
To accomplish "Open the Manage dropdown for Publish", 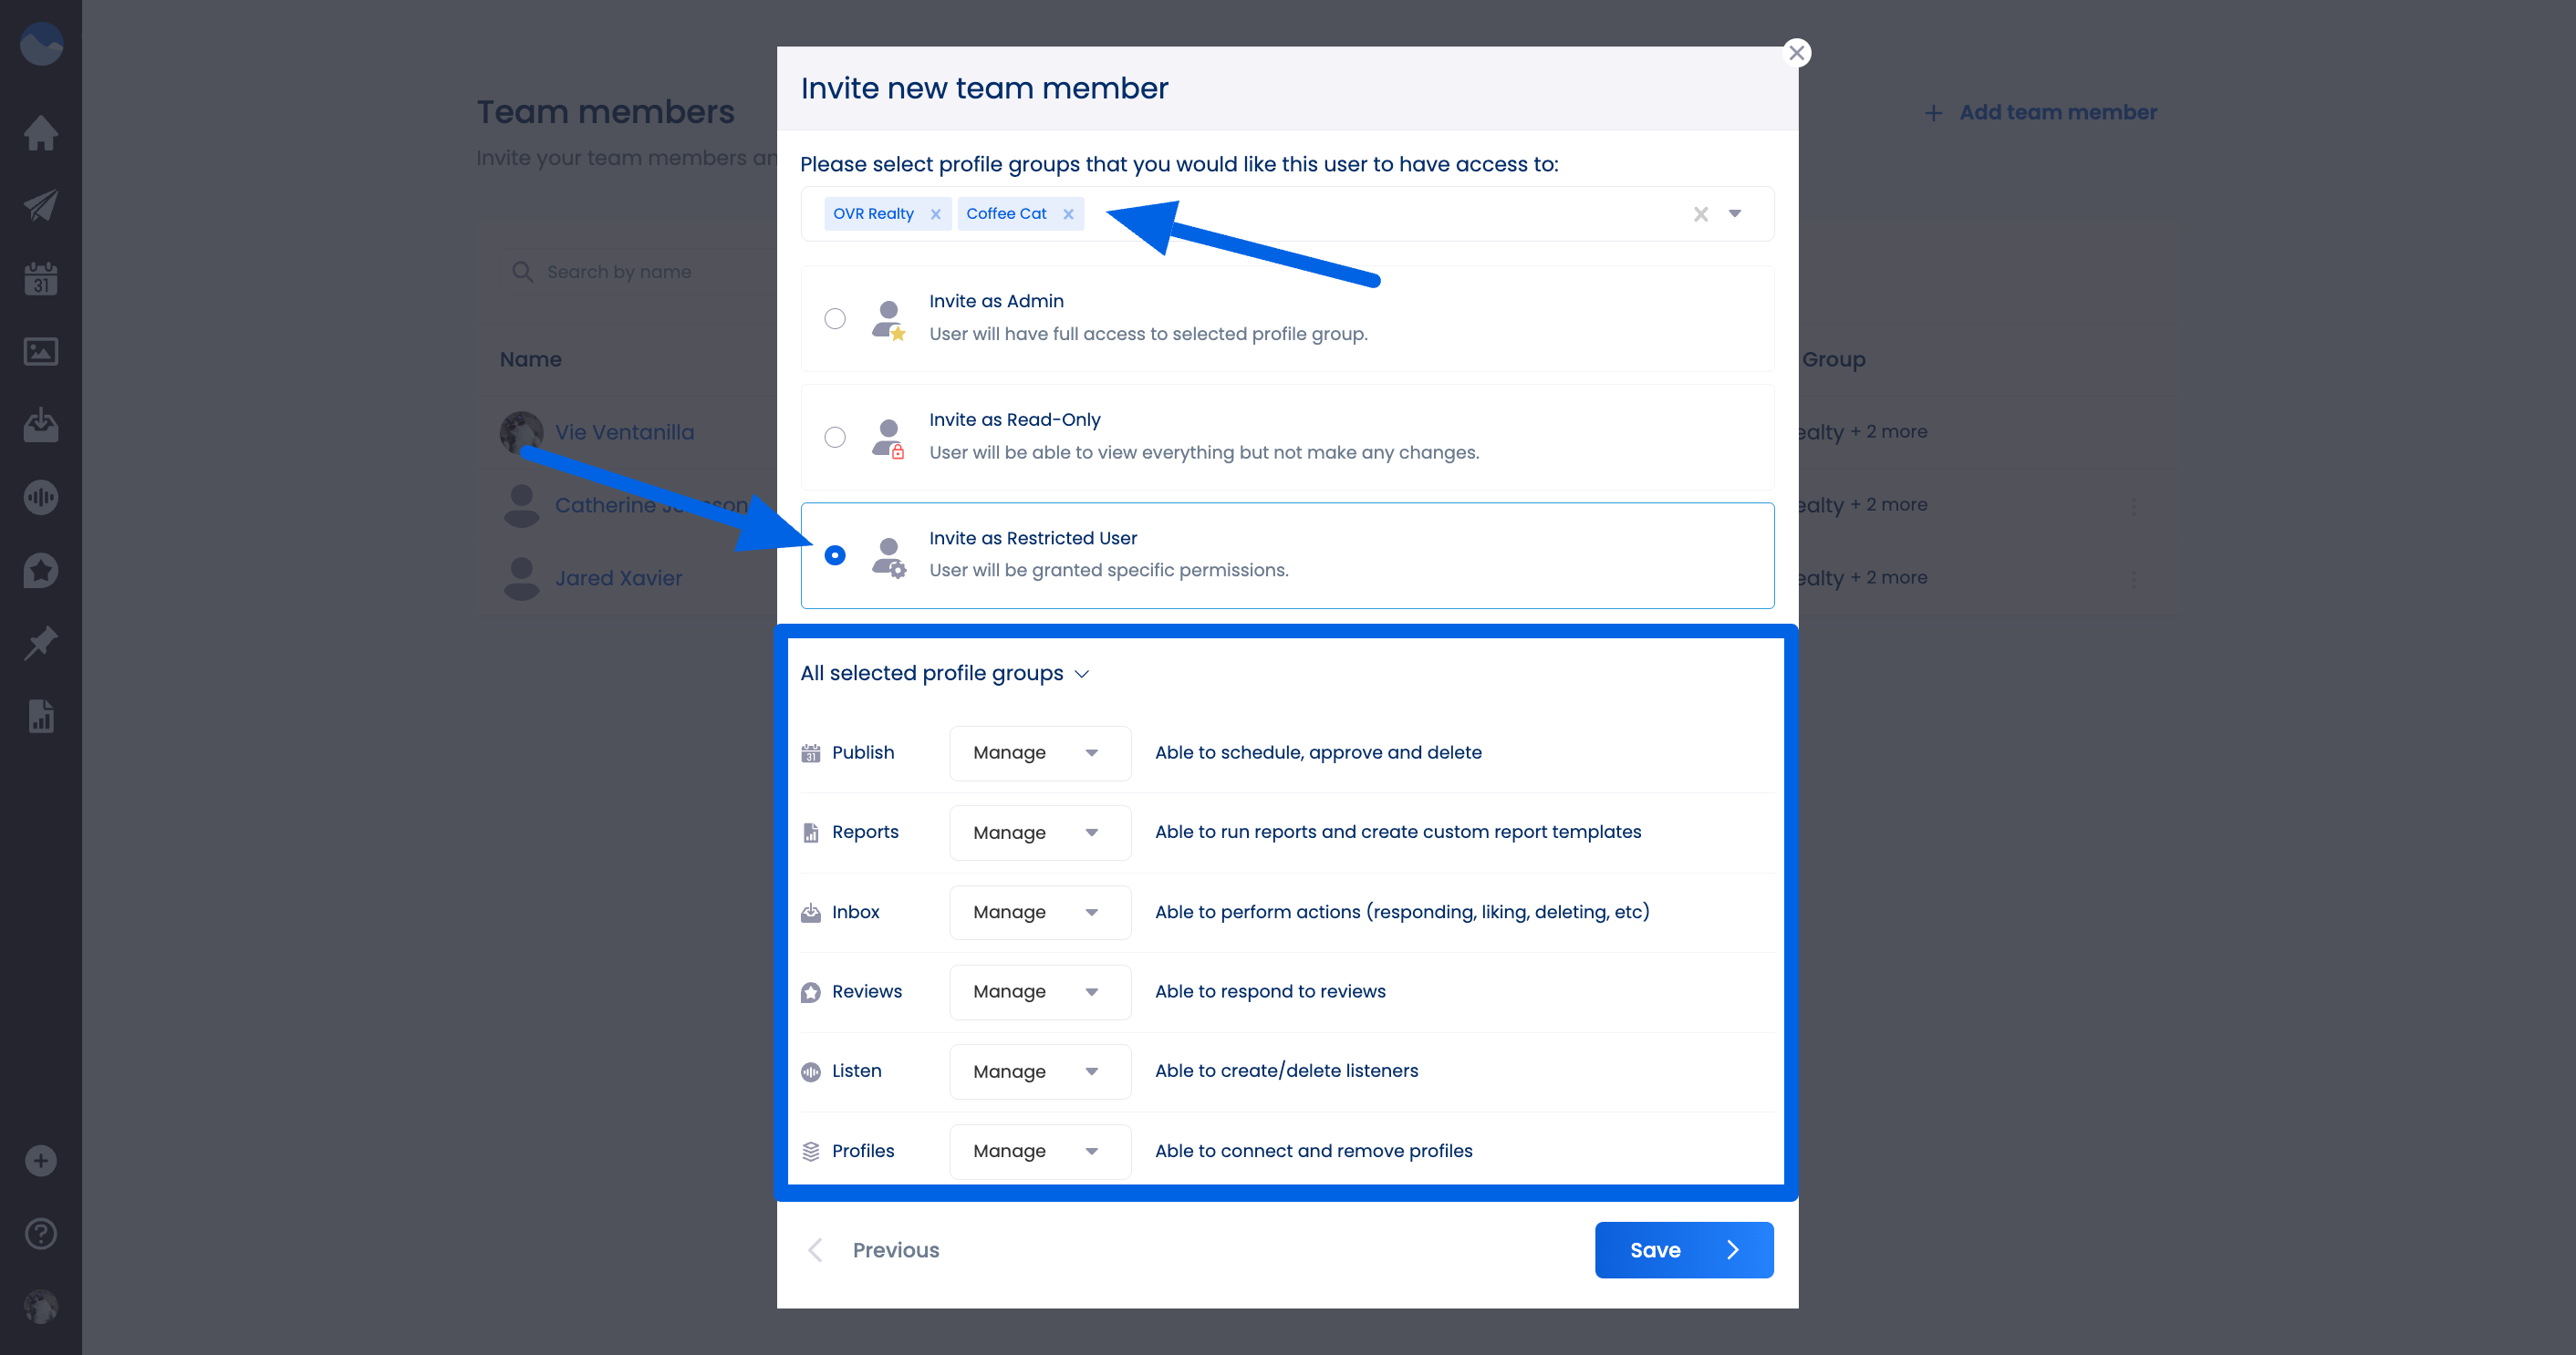I will (x=1040, y=752).
